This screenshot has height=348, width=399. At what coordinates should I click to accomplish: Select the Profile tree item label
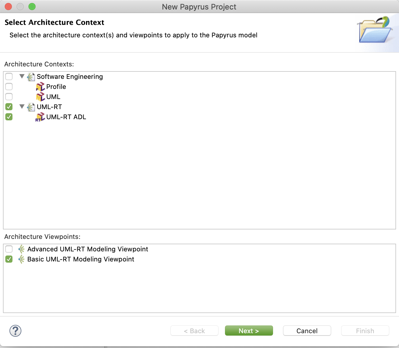point(56,87)
